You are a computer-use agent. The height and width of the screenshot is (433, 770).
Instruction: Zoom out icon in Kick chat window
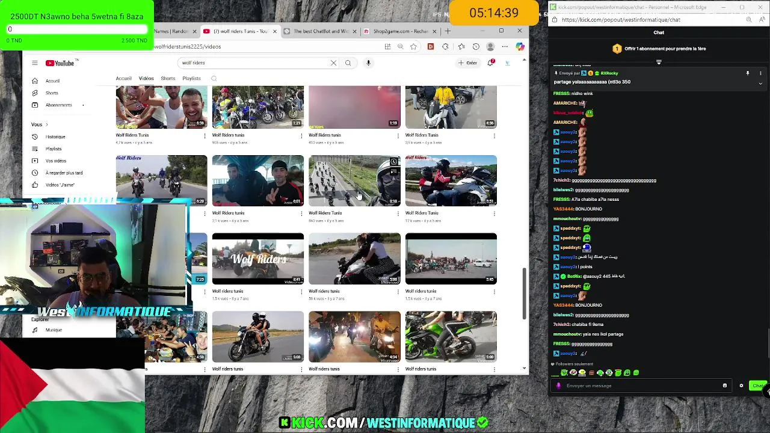click(749, 20)
